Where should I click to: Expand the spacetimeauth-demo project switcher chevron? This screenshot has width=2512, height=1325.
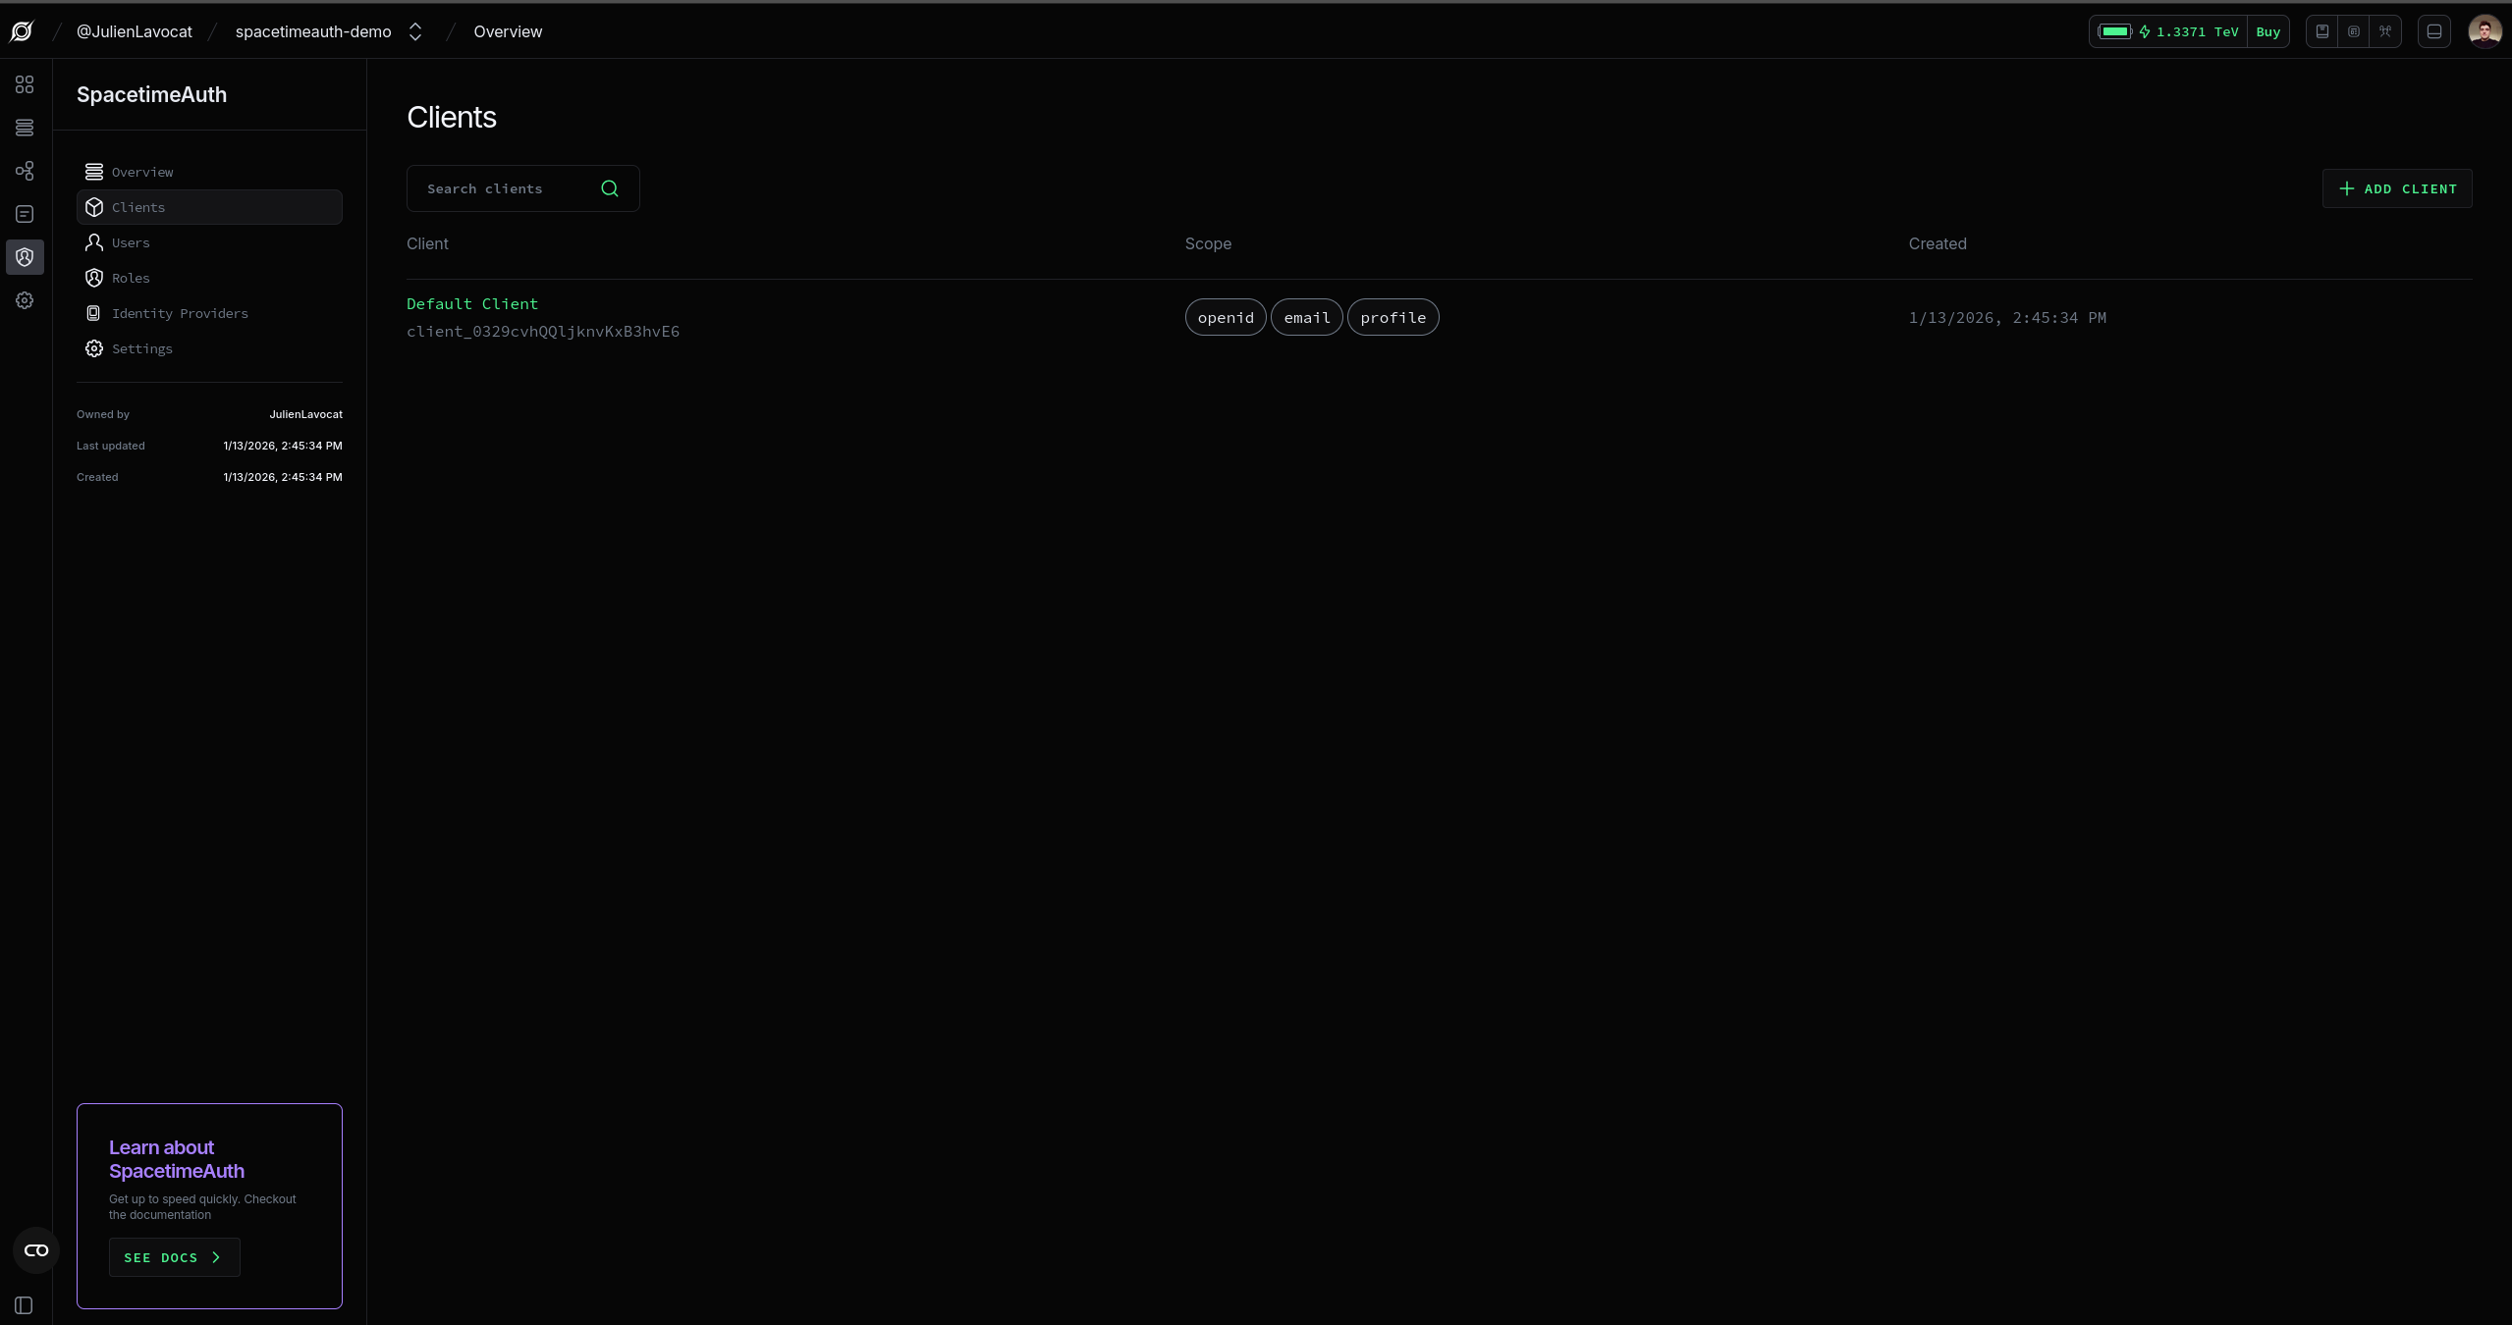(414, 31)
